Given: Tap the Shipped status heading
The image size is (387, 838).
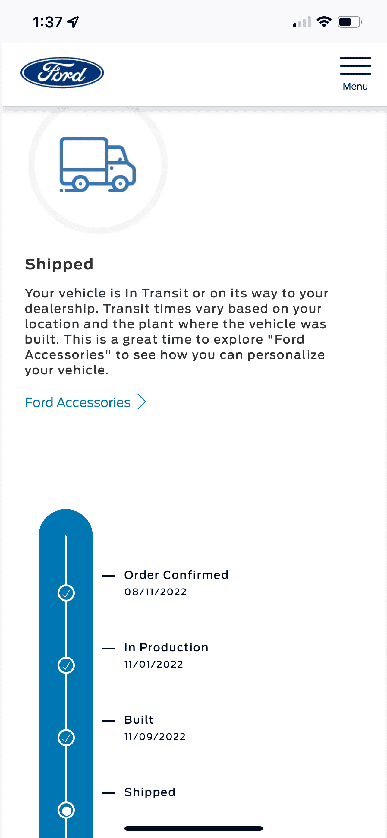Looking at the screenshot, I should 59,264.
